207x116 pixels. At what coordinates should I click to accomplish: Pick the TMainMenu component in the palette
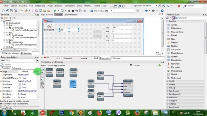(x=176, y=28)
